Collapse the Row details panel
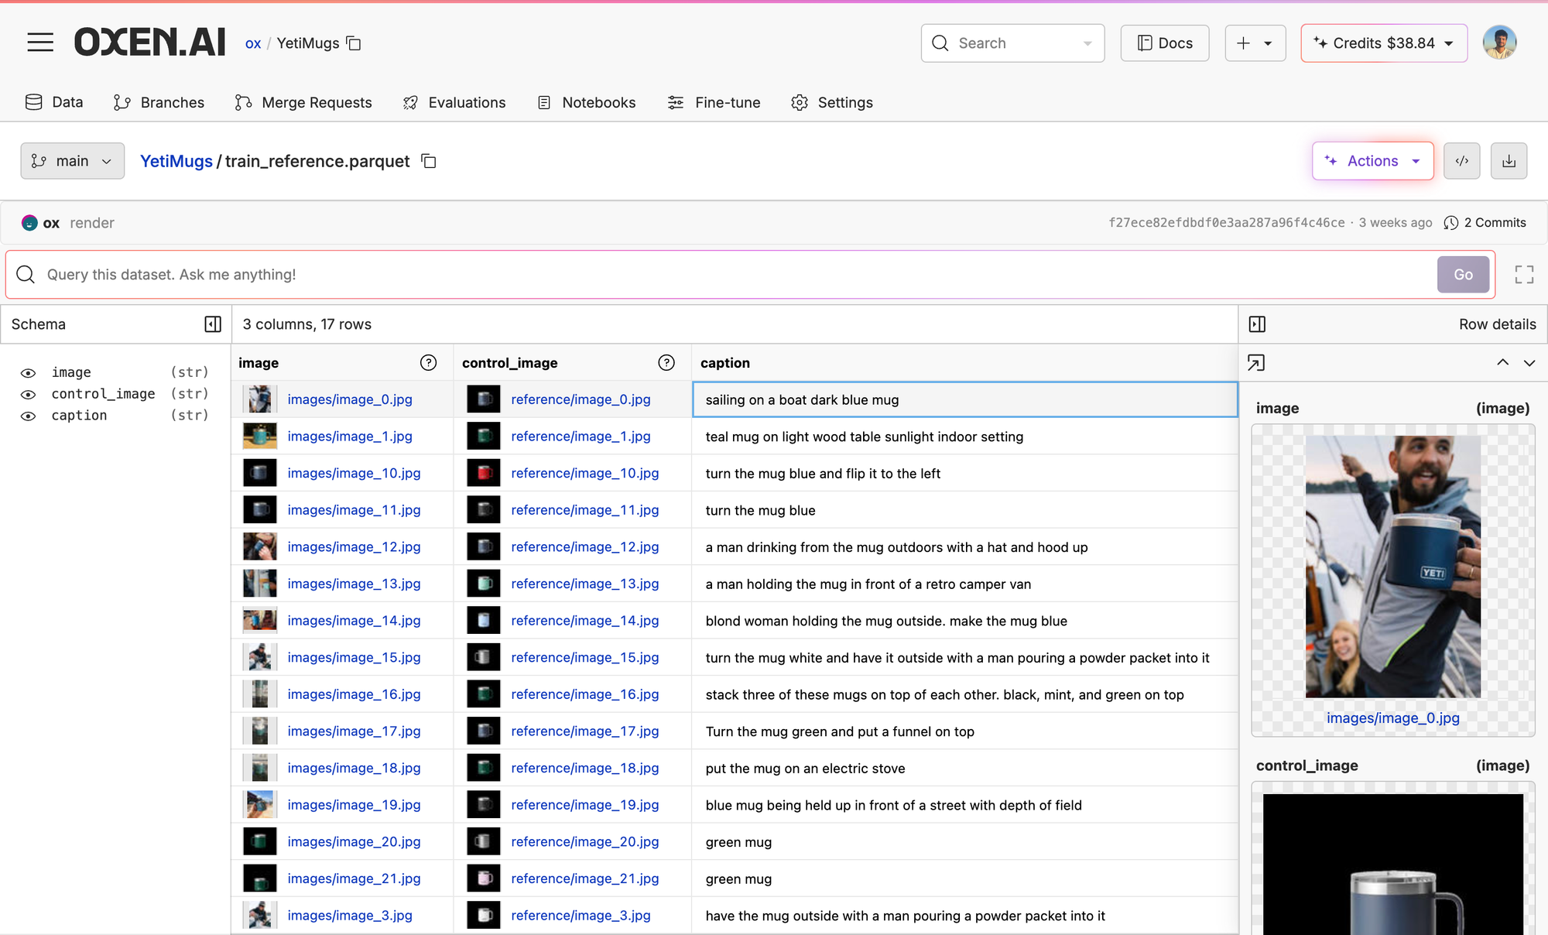 tap(1258, 324)
